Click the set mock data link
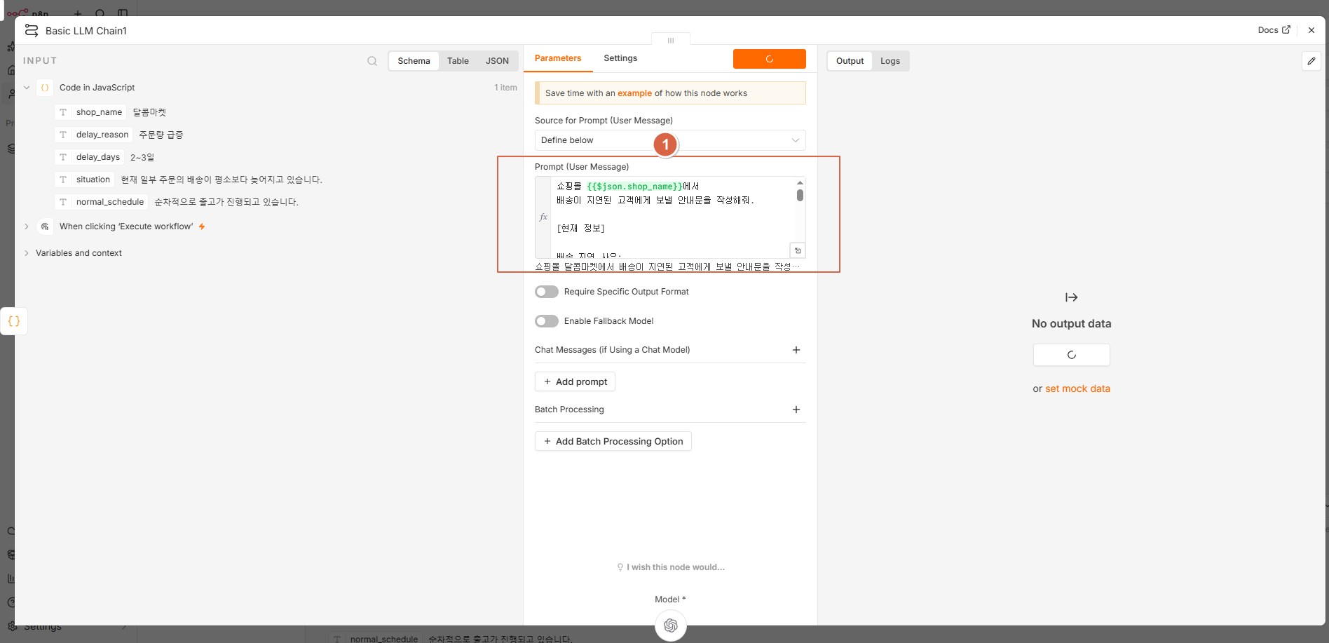This screenshot has width=1329, height=643. coord(1077,388)
